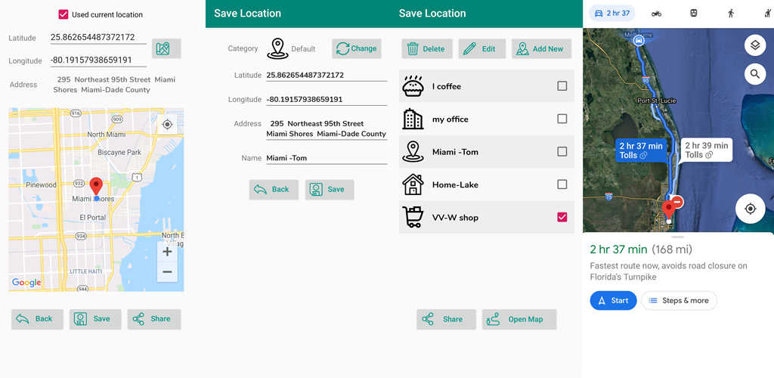This screenshot has height=378, width=774.
Task: Open the map layers button
Action: 755,45
